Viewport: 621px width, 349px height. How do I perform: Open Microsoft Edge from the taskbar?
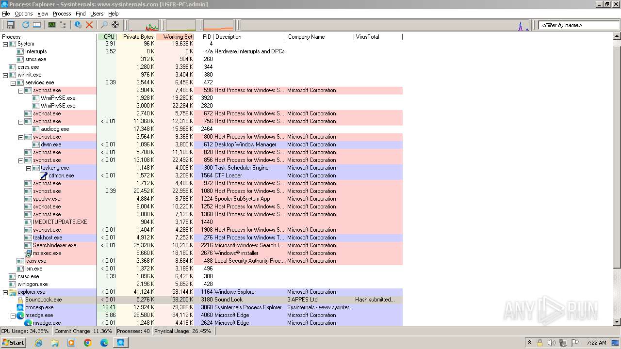104,343
